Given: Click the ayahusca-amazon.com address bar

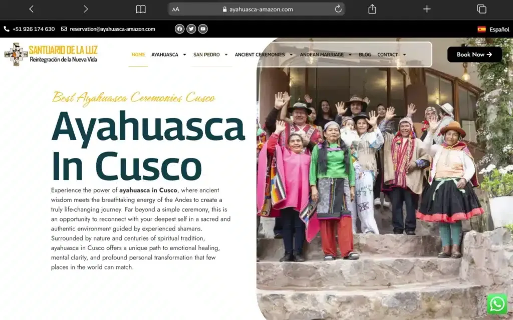Looking at the screenshot, I should pyautogui.click(x=256, y=9).
